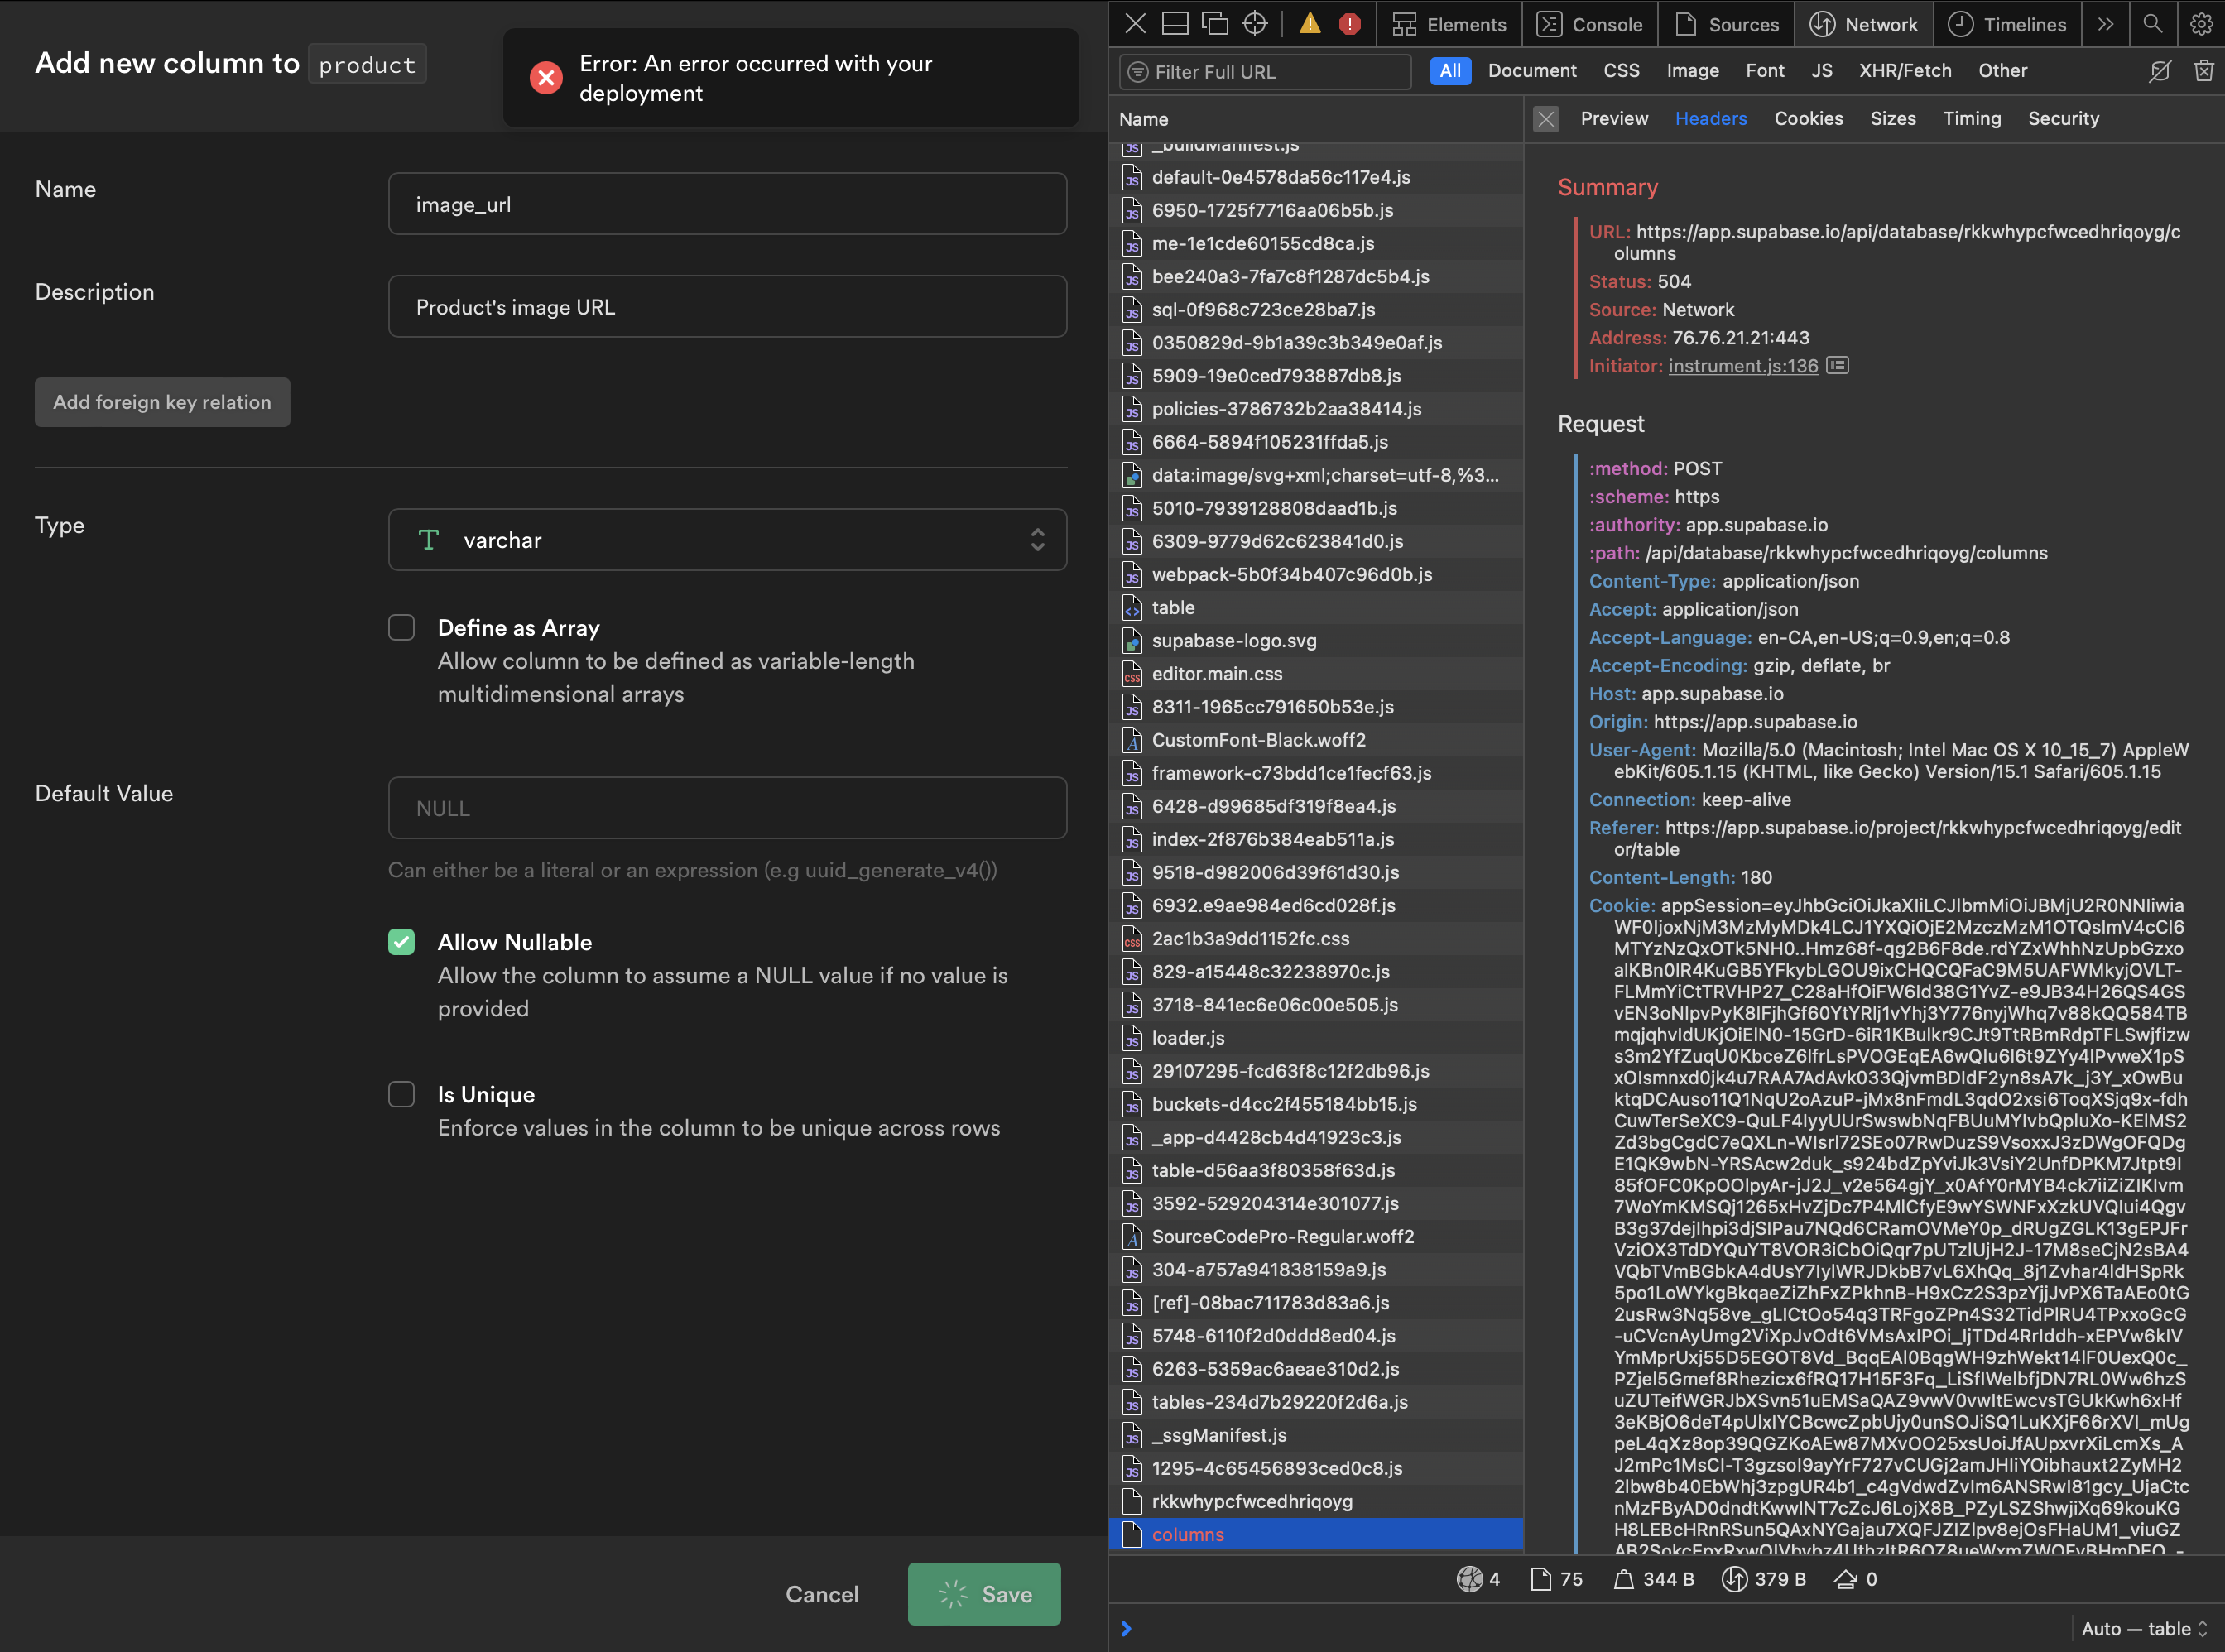This screenshot has width=2225, height=1652.
Task: Open Web Inspector settings gear
Action: pyautogui.click(x=2201, y=24)
